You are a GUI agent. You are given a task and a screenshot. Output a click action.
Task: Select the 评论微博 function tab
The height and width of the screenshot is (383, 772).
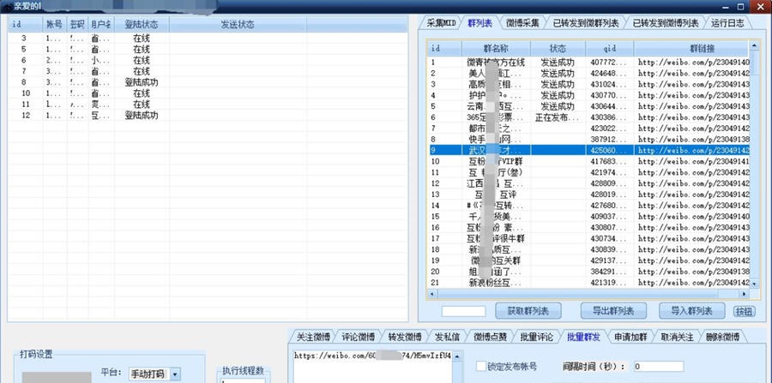click(x=358, y=337)
